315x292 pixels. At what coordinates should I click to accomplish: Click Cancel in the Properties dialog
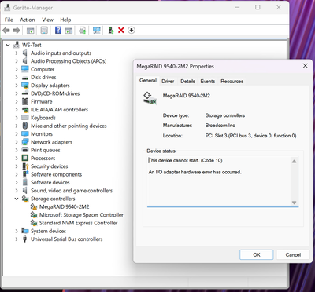click(x=293, y=254)
